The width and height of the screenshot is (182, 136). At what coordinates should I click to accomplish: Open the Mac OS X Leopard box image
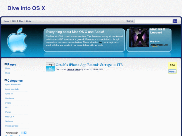pos(139,37)
